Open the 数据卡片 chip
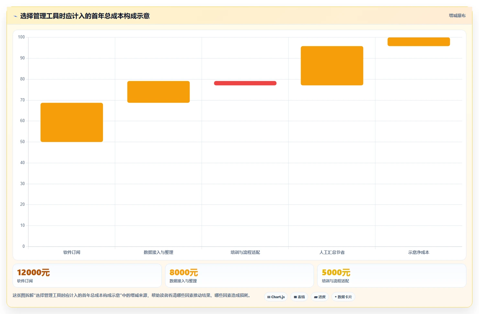The height and width of the screenshot is (314, 479). tap(343, 297)
